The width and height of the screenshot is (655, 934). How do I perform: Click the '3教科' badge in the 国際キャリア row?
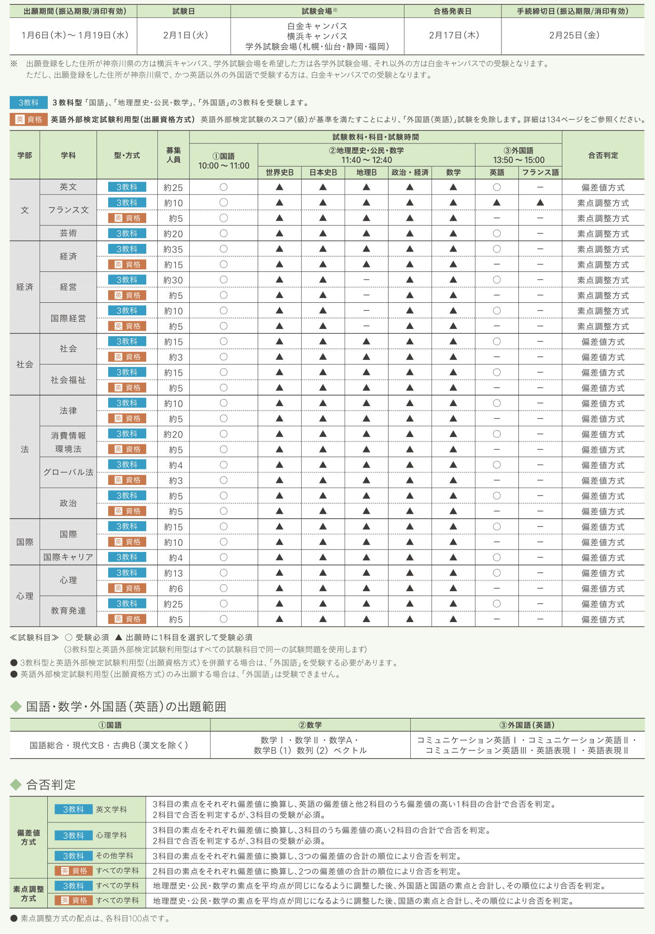click(127, 557)
